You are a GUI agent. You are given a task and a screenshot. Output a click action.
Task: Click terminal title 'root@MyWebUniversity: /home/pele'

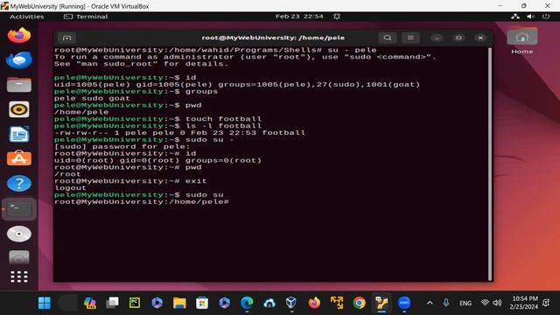(x=273, y=38)
